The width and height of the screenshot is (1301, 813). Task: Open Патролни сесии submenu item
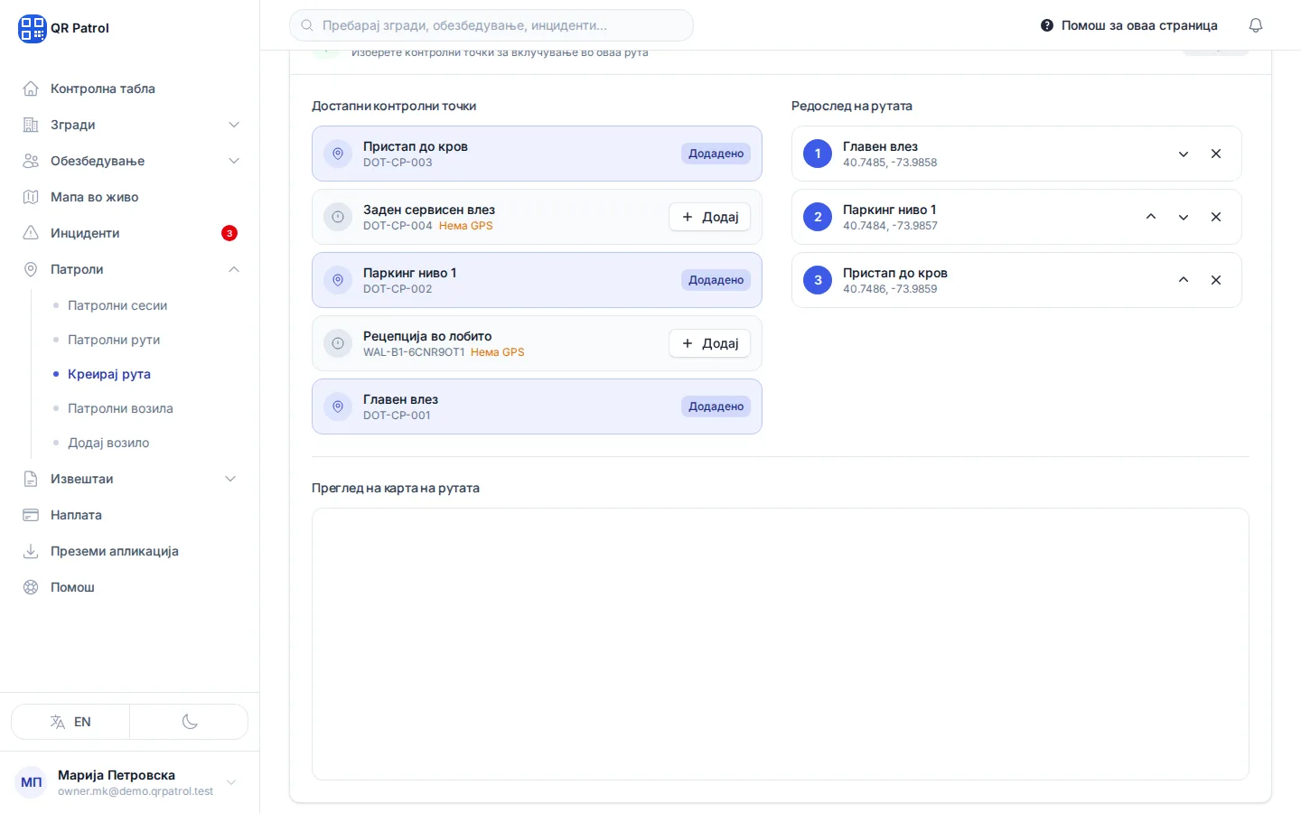117,305
